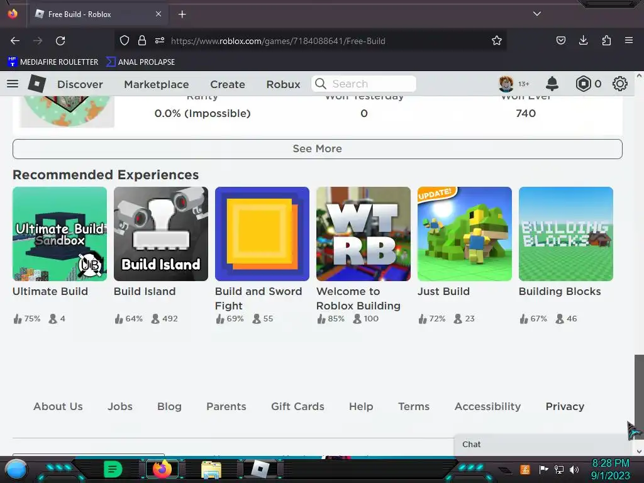Click the Roblox search field

pos(364,84)
